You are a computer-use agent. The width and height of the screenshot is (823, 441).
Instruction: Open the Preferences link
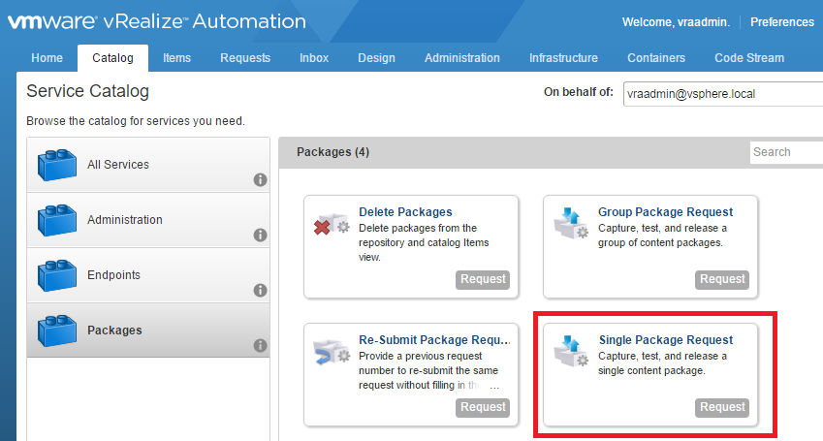tap(782, 22)
